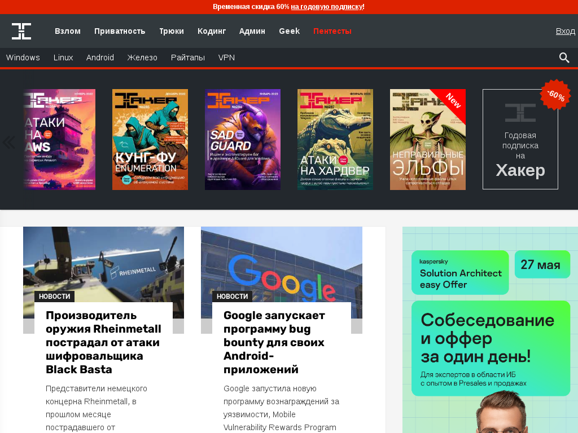This screenshot has width=578, height=433.
Task: Open the Взлом menu section
Action: 68,31
